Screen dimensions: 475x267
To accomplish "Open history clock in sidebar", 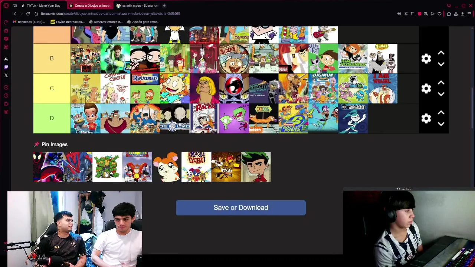I will (x=6, y=96).
